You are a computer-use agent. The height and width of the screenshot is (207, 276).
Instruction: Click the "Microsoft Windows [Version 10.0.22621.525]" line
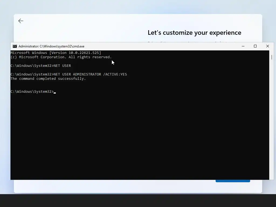pyautogui.click(x=56, y=53)
